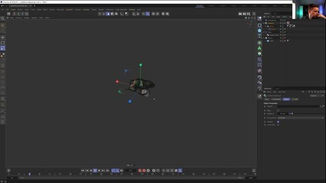326x183 pixels.
Task: Click the brush icon beside Attributes panel
Action: tap(259, 96)
